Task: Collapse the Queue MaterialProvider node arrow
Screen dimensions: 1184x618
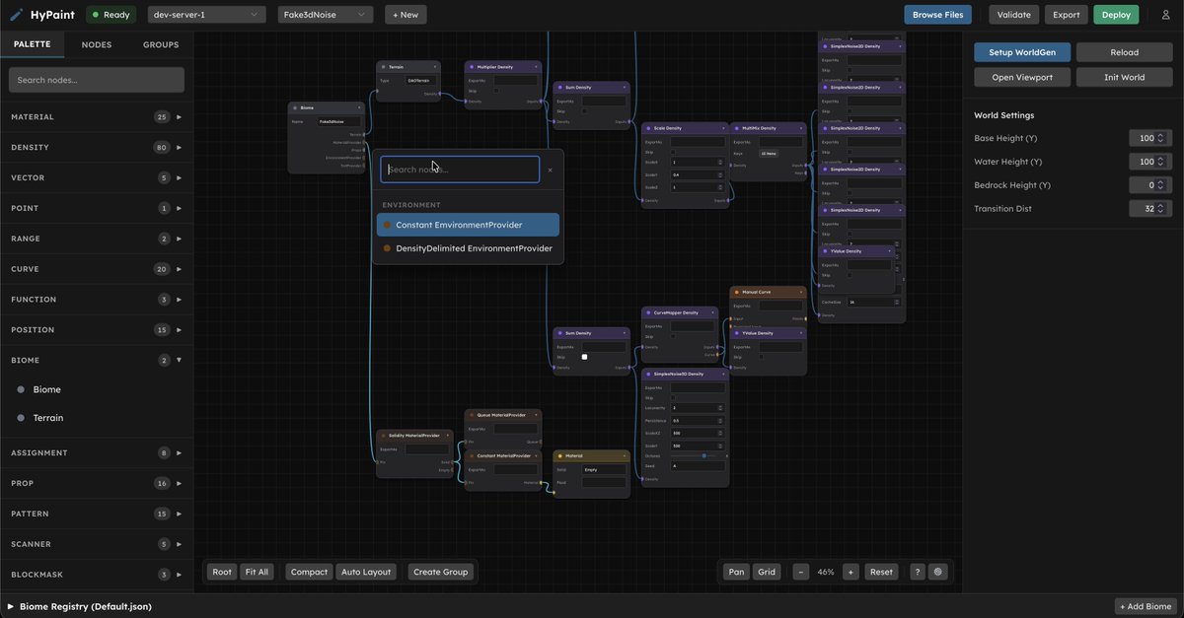Action: (537, 415)
